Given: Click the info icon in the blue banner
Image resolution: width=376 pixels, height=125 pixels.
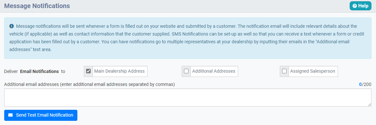Looking at the screenshot, I should pyautogui.click(x=11, y=26).
